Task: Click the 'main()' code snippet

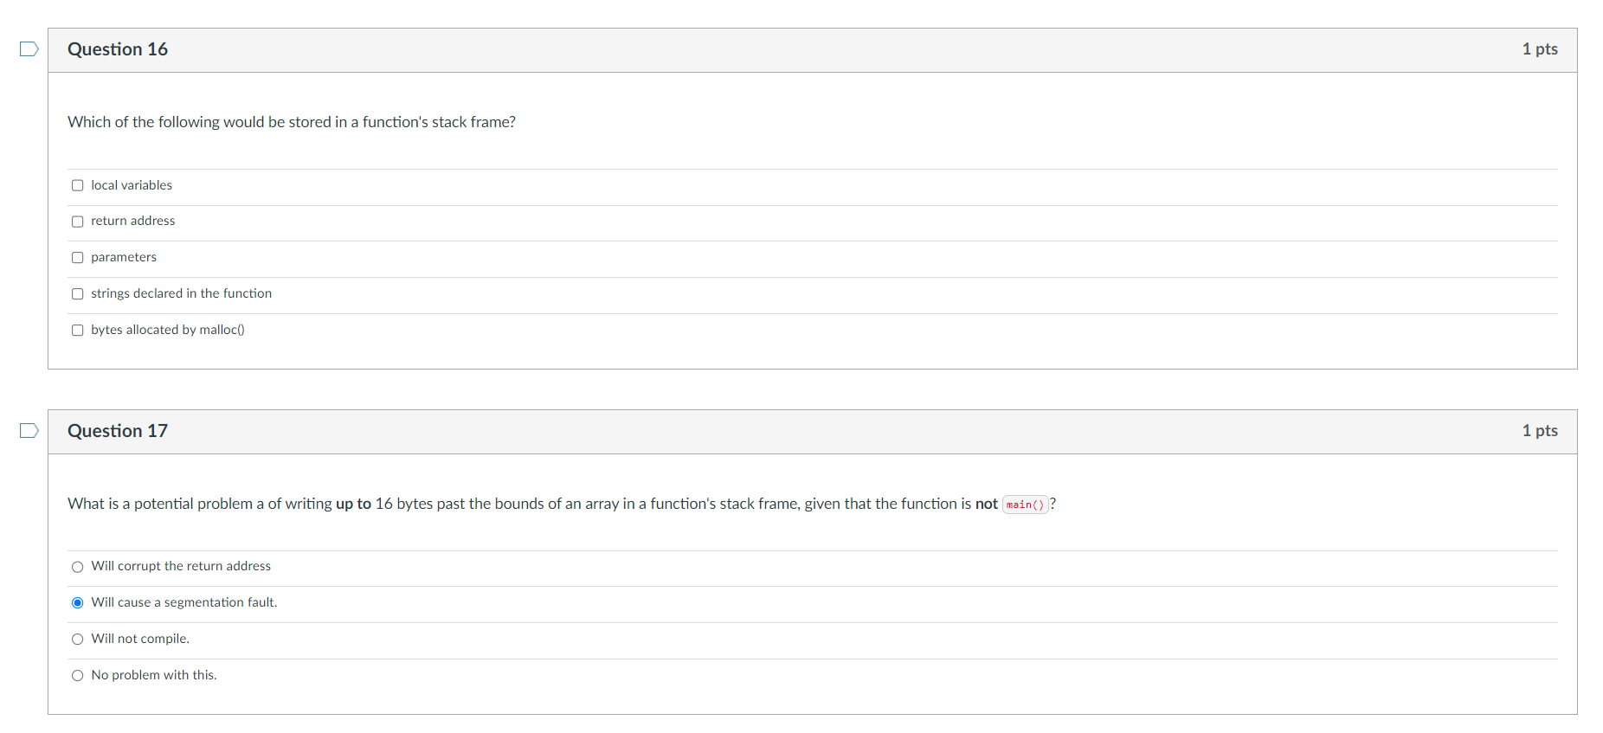Action: (1025, 505)
